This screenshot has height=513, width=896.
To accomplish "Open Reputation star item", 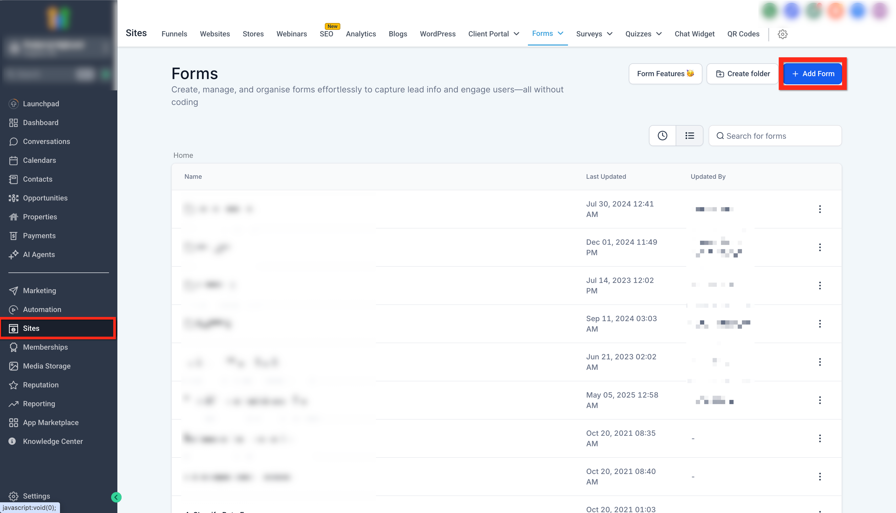I will point(41,385).
